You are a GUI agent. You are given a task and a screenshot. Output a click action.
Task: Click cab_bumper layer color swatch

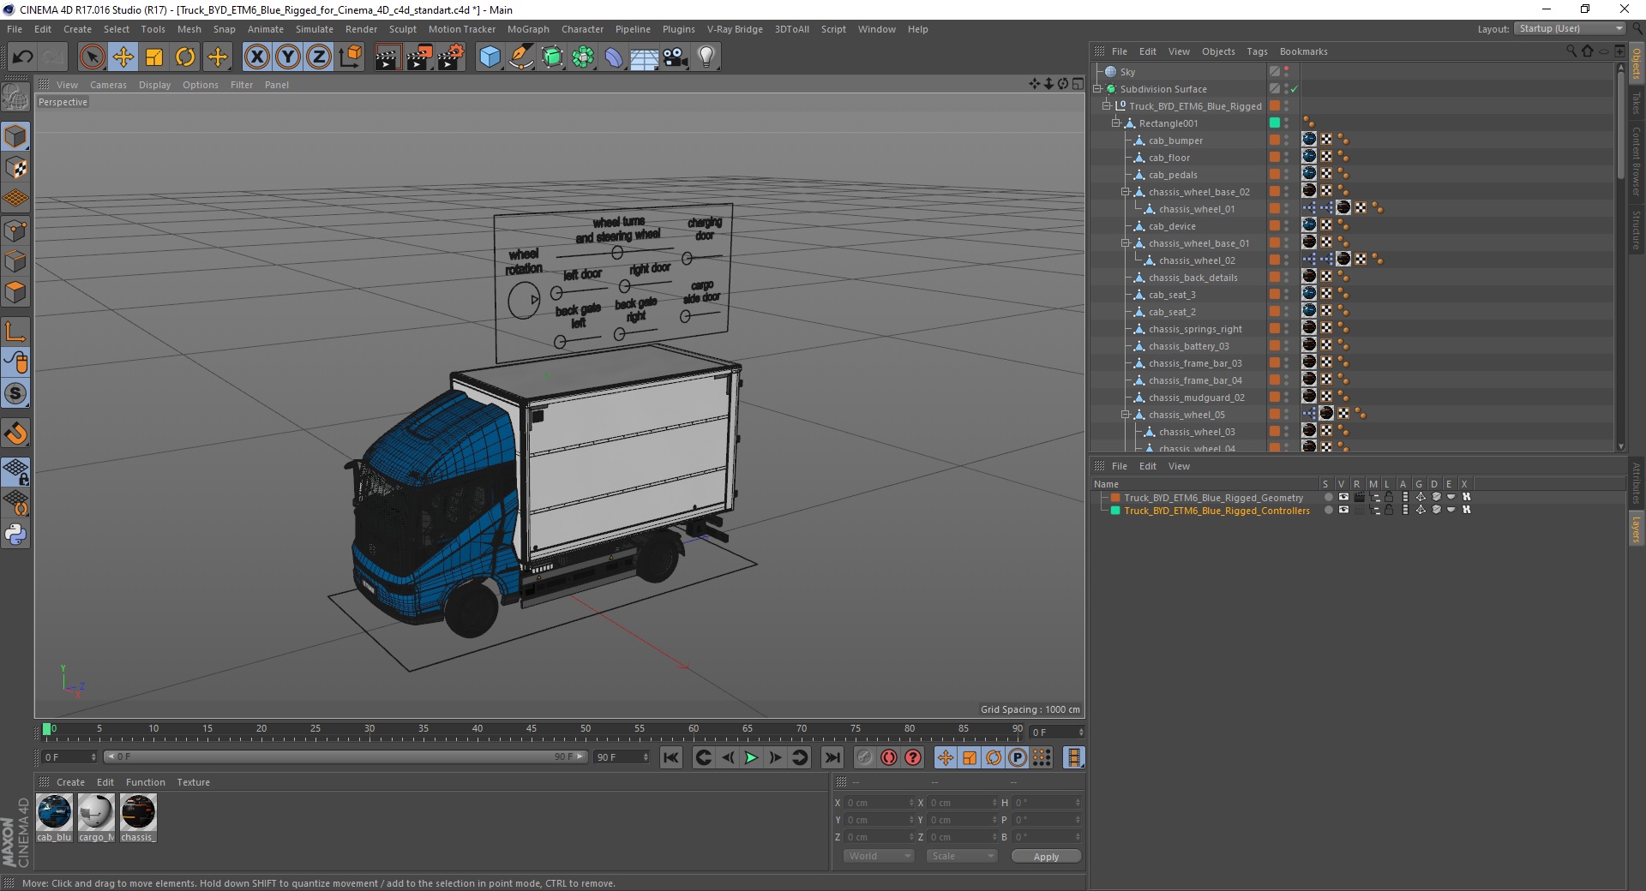point(1275,141)
